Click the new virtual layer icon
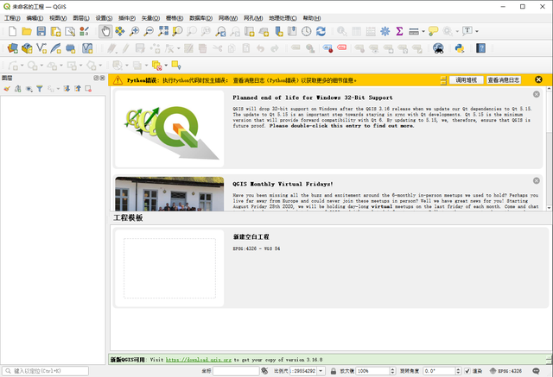The width and height of the screenshot is (553, 377). point(87,48)
